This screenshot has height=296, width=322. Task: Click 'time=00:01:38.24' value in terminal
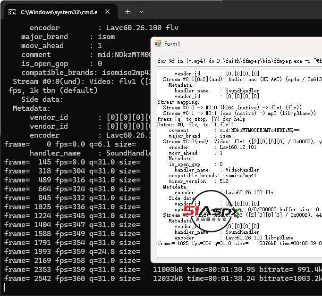[221, 279]
